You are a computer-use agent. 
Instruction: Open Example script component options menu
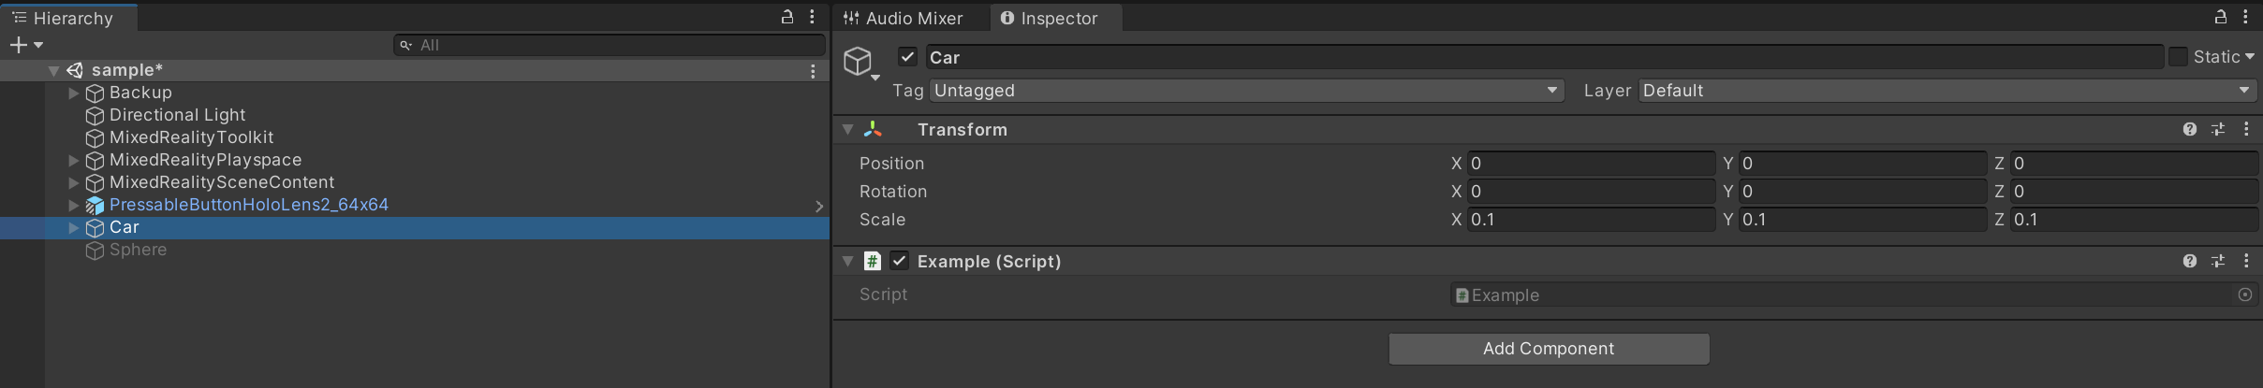2246,261
